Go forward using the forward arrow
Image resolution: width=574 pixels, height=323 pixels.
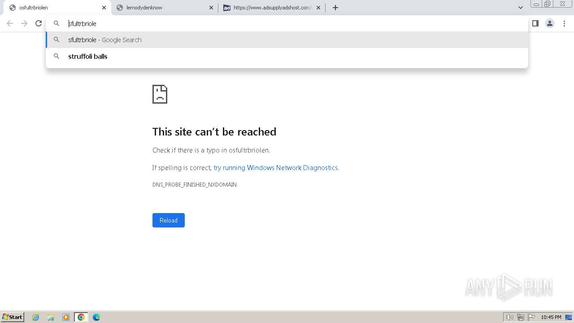(x=24, y=23)
